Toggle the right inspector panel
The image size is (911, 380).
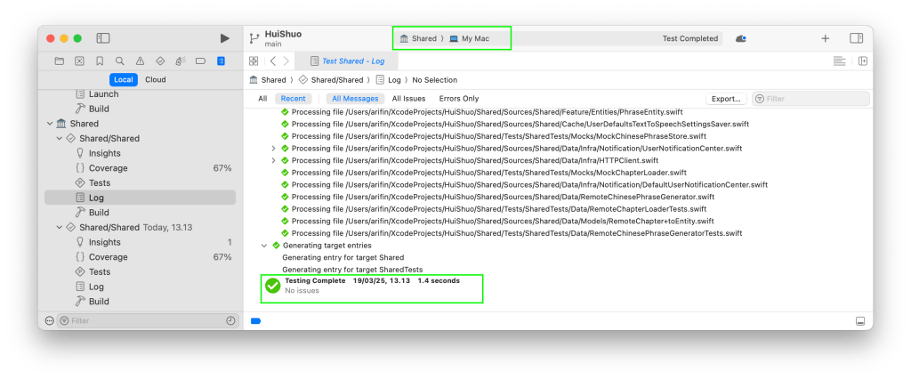pos(856,38)
